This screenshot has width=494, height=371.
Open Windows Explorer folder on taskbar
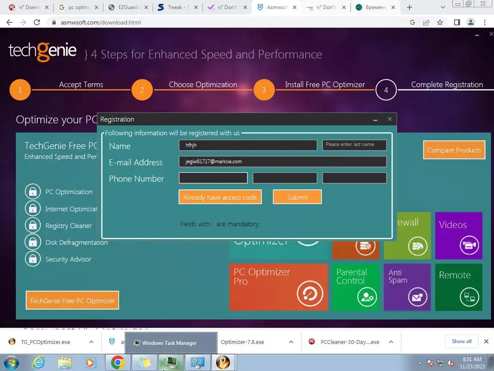[65, 363]
